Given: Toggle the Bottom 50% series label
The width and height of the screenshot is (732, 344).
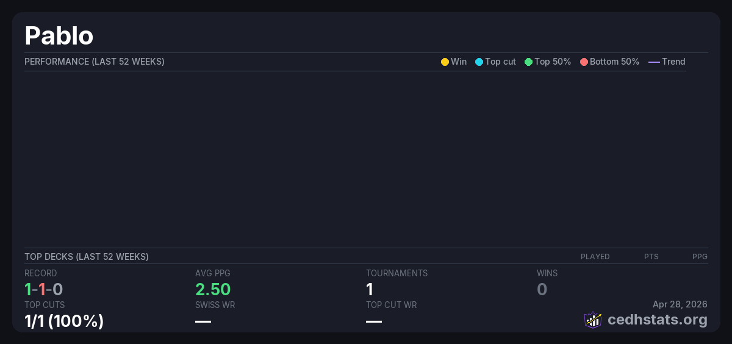Looking at the screenshot, I should (614, 62).
